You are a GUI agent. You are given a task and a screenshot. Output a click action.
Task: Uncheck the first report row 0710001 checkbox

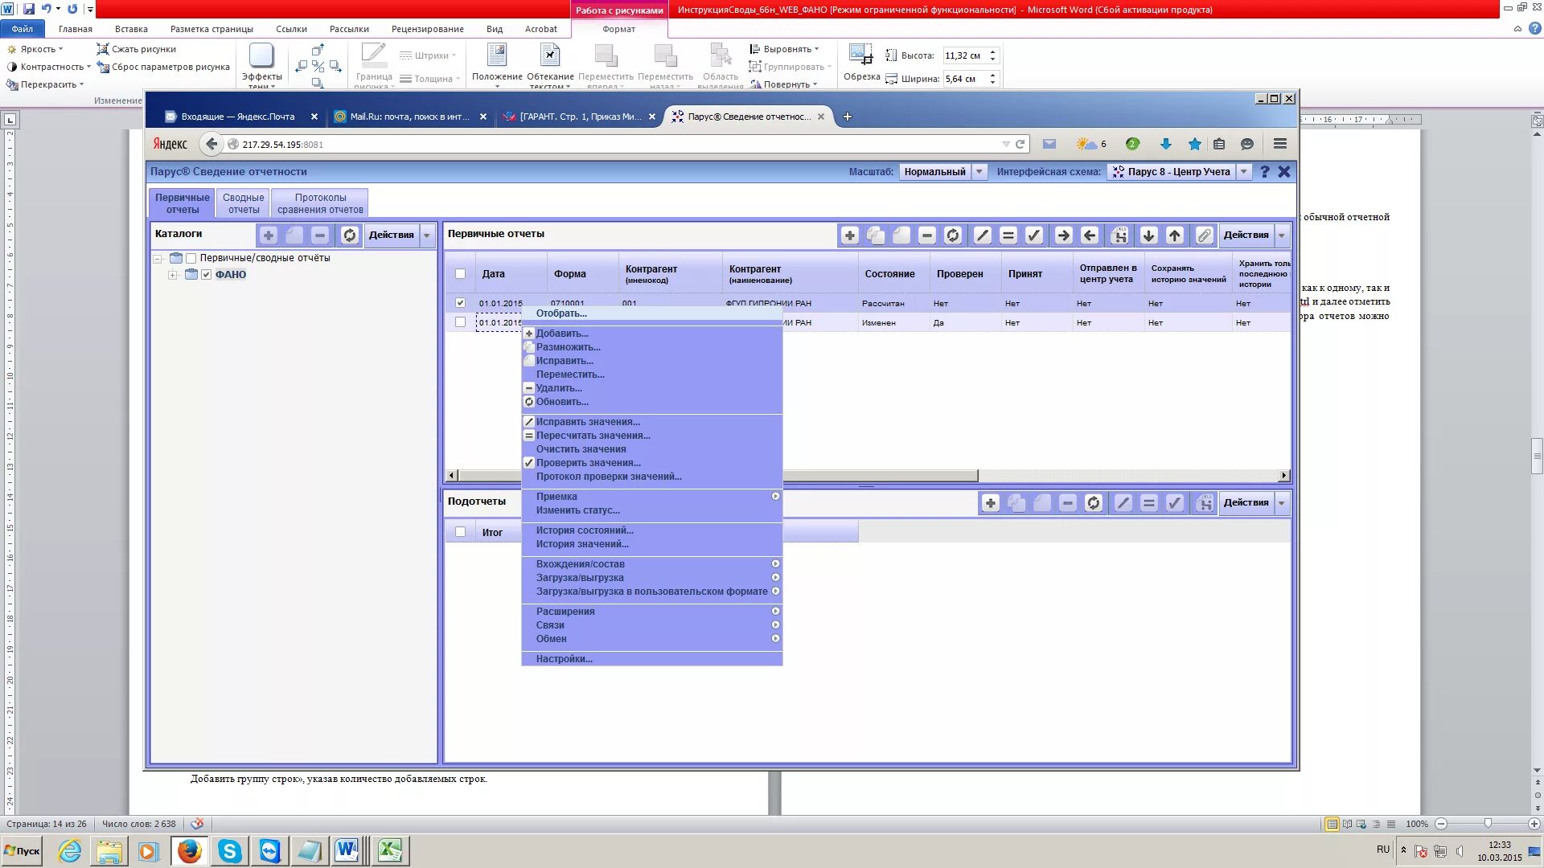click(x=460, y=303)
